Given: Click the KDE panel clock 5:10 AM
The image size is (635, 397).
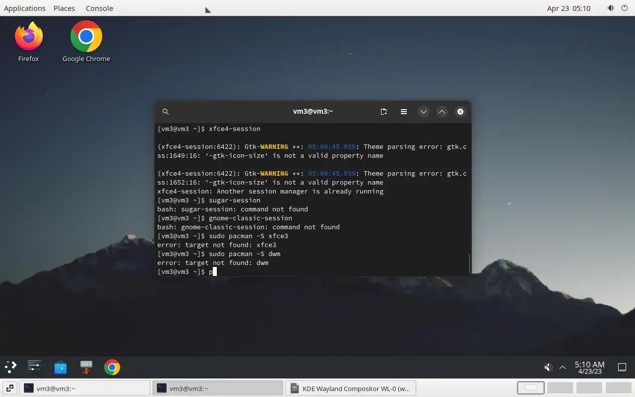Looking at the screenshot, I should 589,367.
